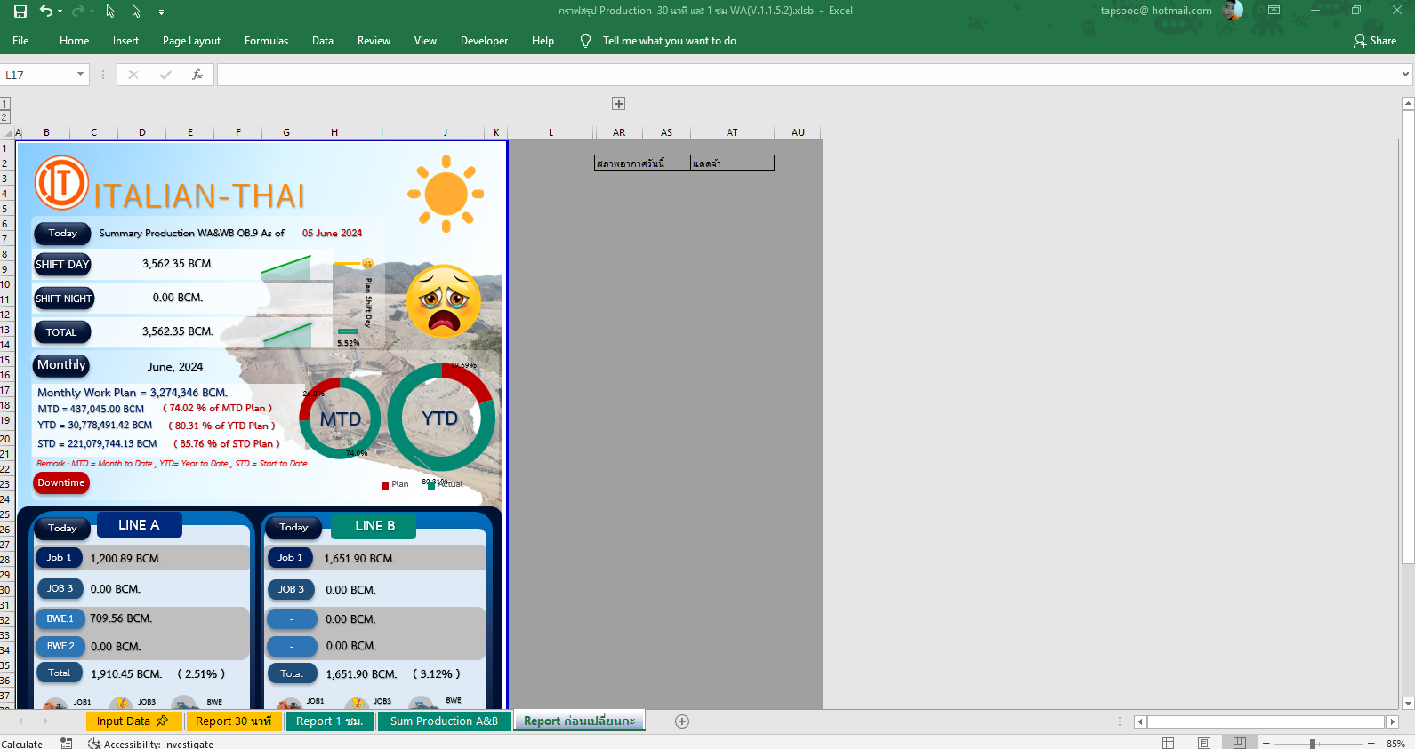1415x749 pixels.
Task: Click the zoom out minus icon
Action: click(x=1266, y=744)
